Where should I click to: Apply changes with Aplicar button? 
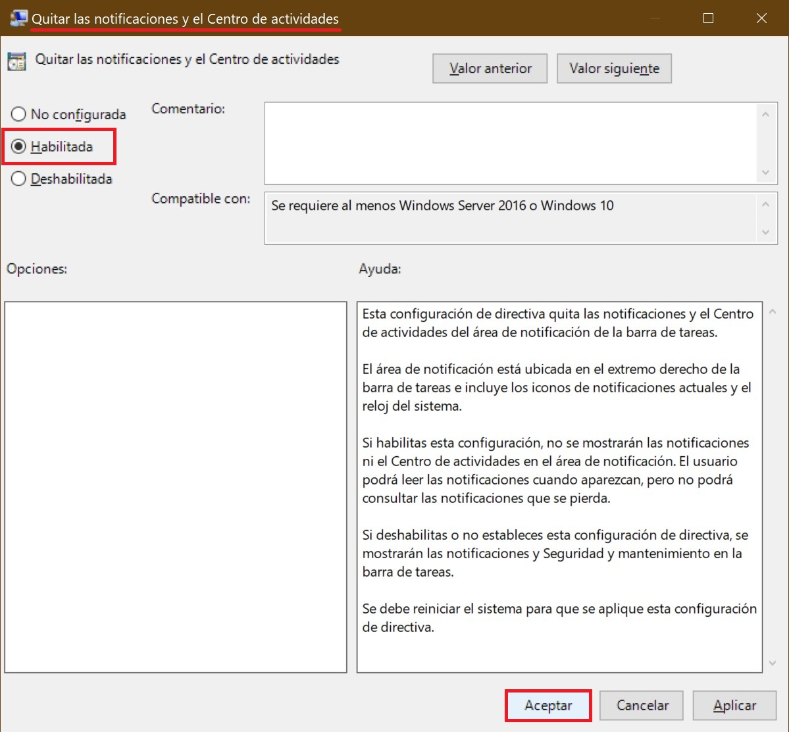pyautogui.click(x=734, y=705)
